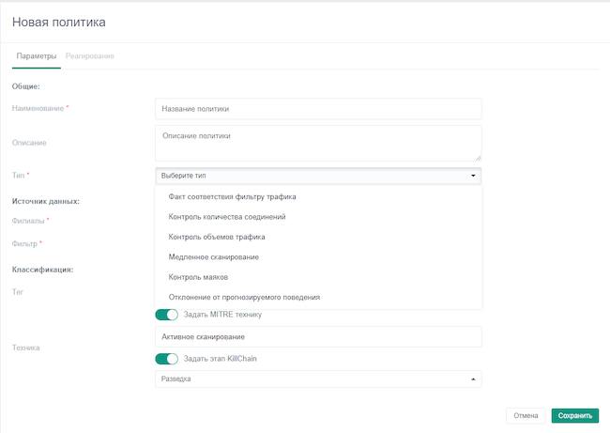Toggle the Задать MITRE технику switch

(x=166, y=315)
